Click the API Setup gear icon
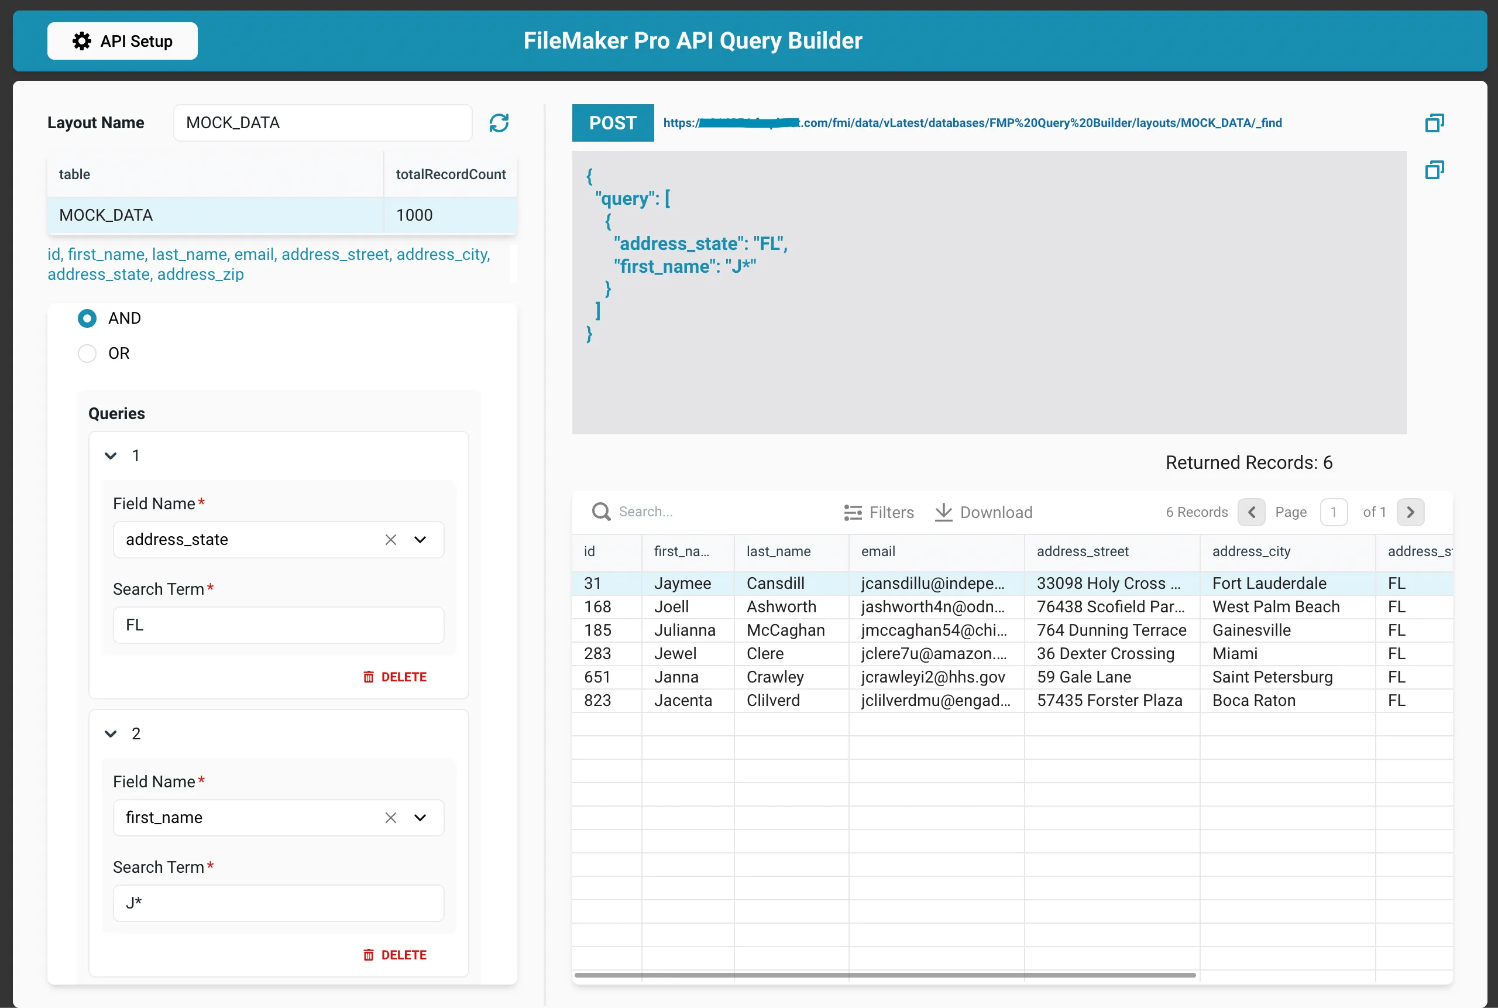 pyautogui.click(x=81, y=41)
